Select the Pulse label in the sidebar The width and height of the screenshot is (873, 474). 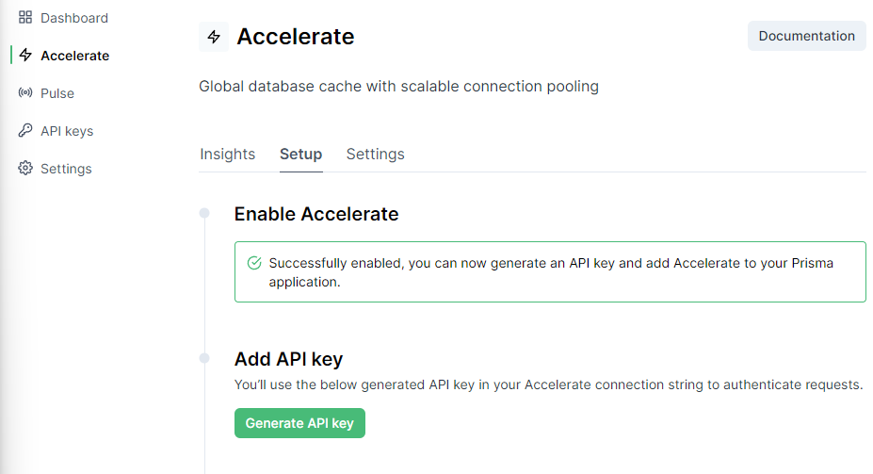click(57, 93)
